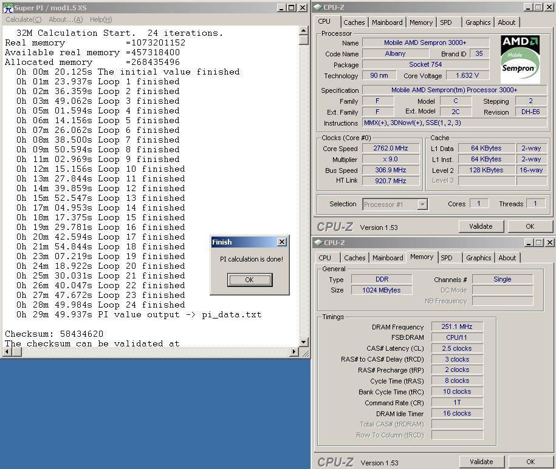Click Super PI scroll down arrow

click(303, 342)
